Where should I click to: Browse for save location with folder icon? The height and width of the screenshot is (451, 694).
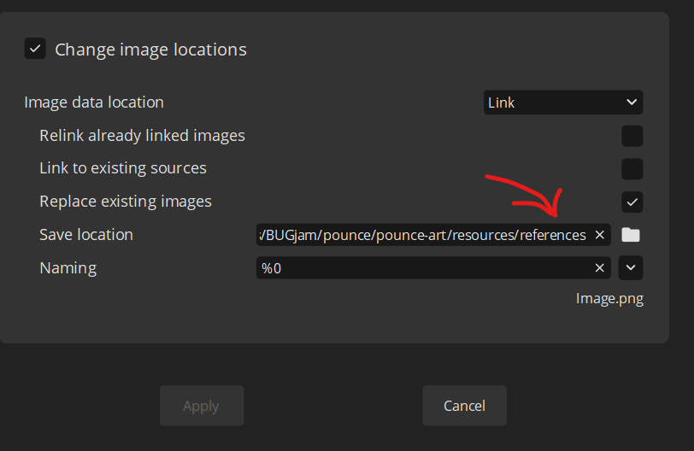tap(630, 235)
